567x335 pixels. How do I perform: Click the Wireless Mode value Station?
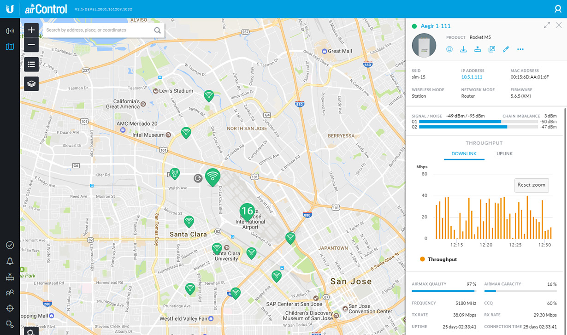click(x=419, y=96)
